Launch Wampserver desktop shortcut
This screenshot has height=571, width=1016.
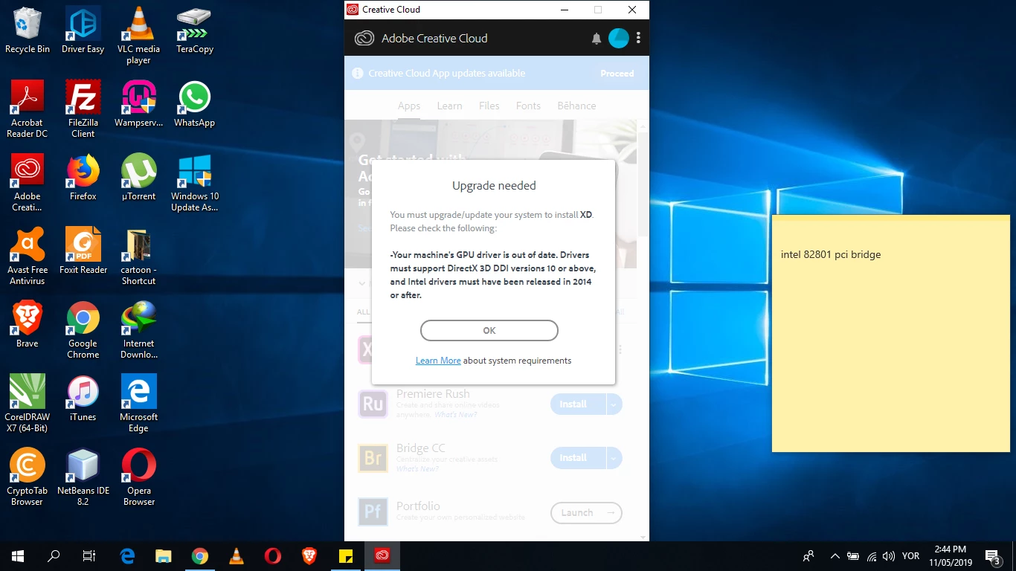(138, 104)
